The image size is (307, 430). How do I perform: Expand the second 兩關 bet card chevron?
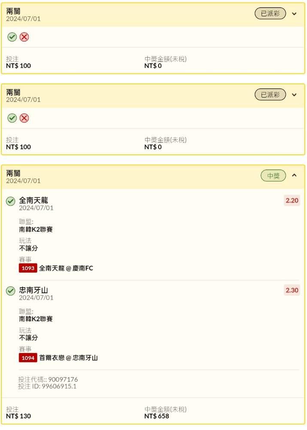point(294,95)
